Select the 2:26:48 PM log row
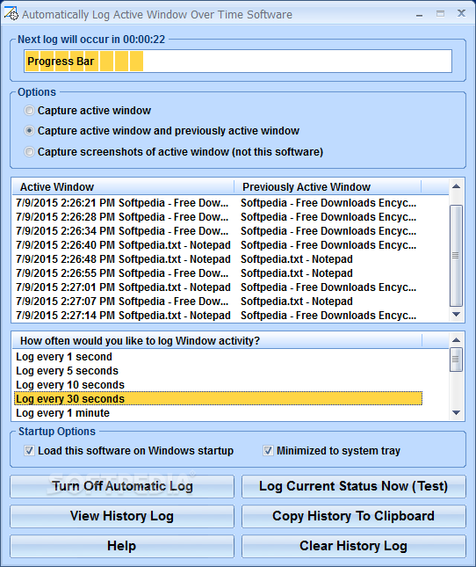Image resolution: width=476 pixels, height=567 pixels. click(217, 259)
